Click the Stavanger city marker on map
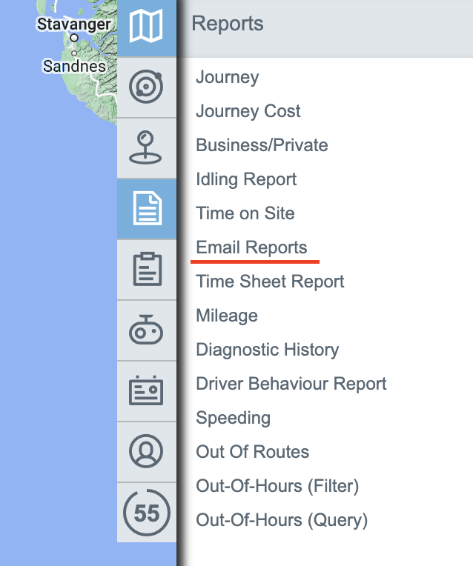The width and height of the screenshot is (473, 566). (74, 38)
